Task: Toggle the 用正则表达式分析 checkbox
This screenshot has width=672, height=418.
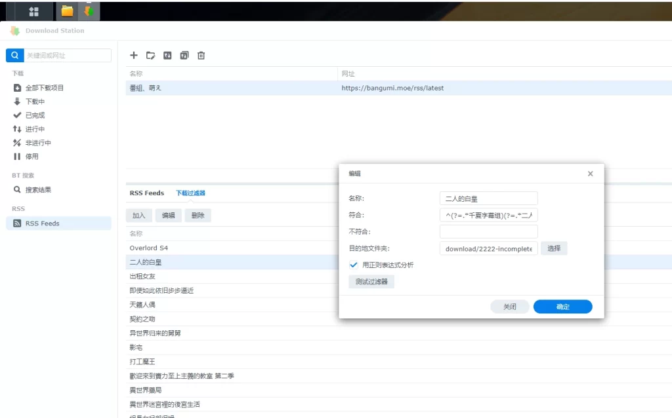Action: pyautogui.click(x=354, y=265)
